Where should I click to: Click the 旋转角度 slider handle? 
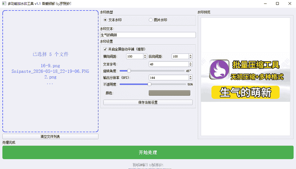coord(129,71)
